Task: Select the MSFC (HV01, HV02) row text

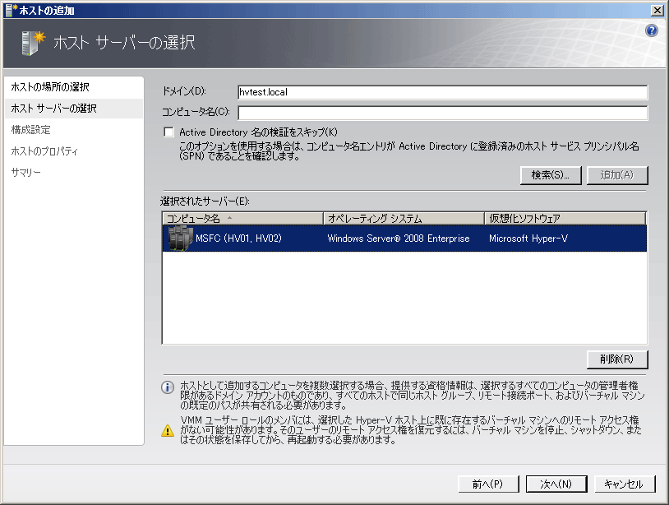Action: coord(238,239)
